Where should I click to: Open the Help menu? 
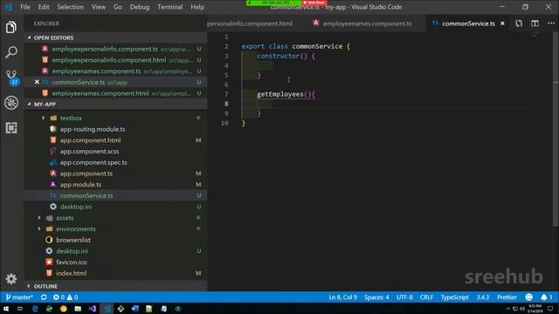197,7
